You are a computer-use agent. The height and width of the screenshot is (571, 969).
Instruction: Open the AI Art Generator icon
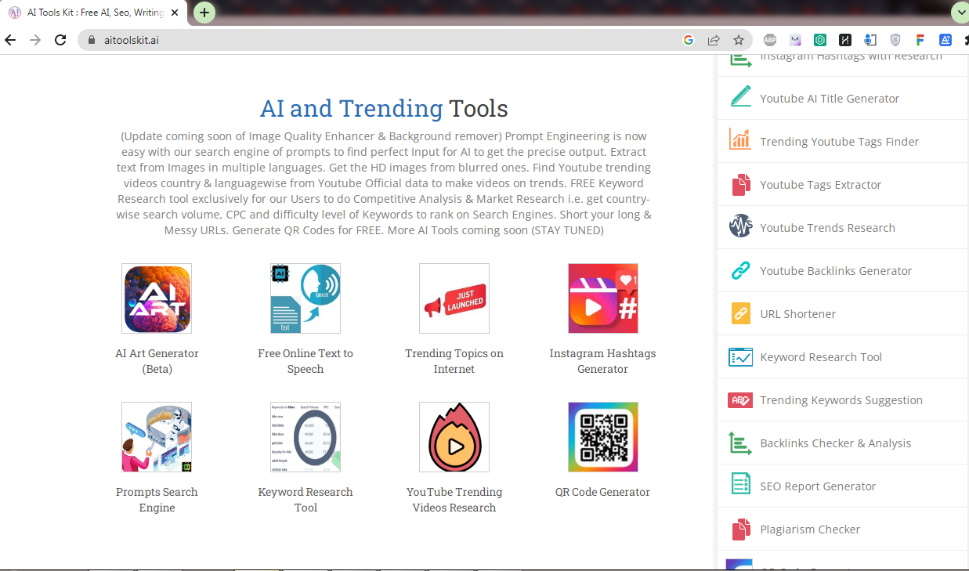tap(157, 298)
